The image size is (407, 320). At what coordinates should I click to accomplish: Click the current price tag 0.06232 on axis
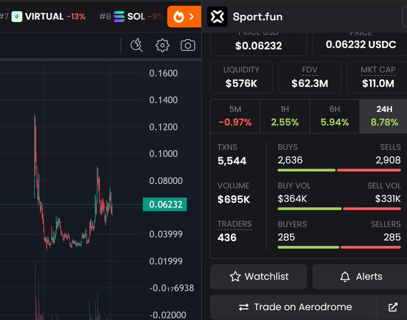click(165, 205)
